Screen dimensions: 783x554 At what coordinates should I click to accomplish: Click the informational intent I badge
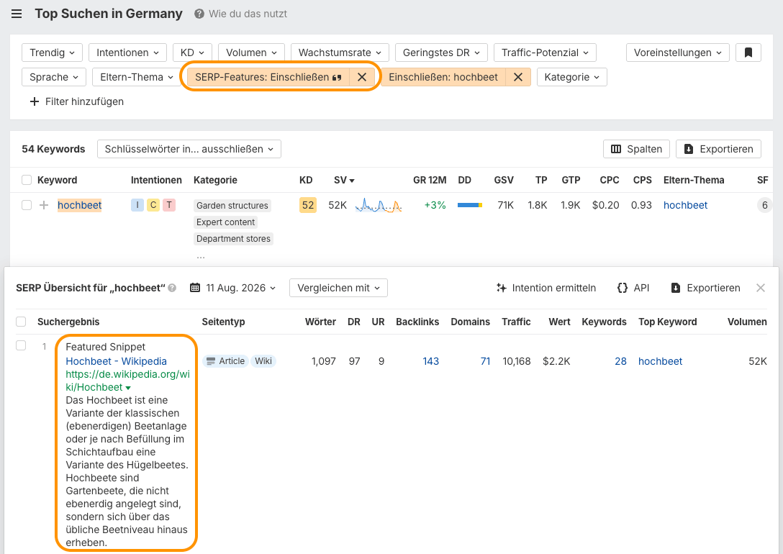click(137, 205)
